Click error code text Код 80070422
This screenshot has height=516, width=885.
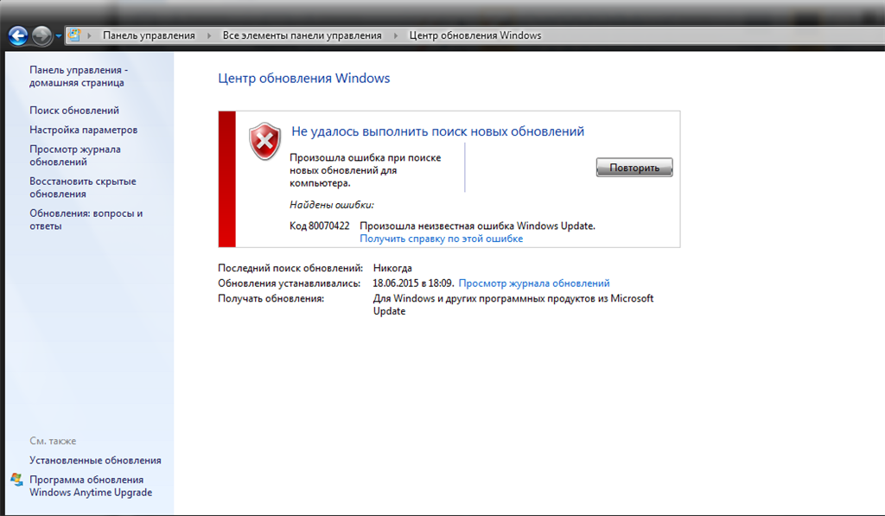pyautogui.click(x=320, y=226)
